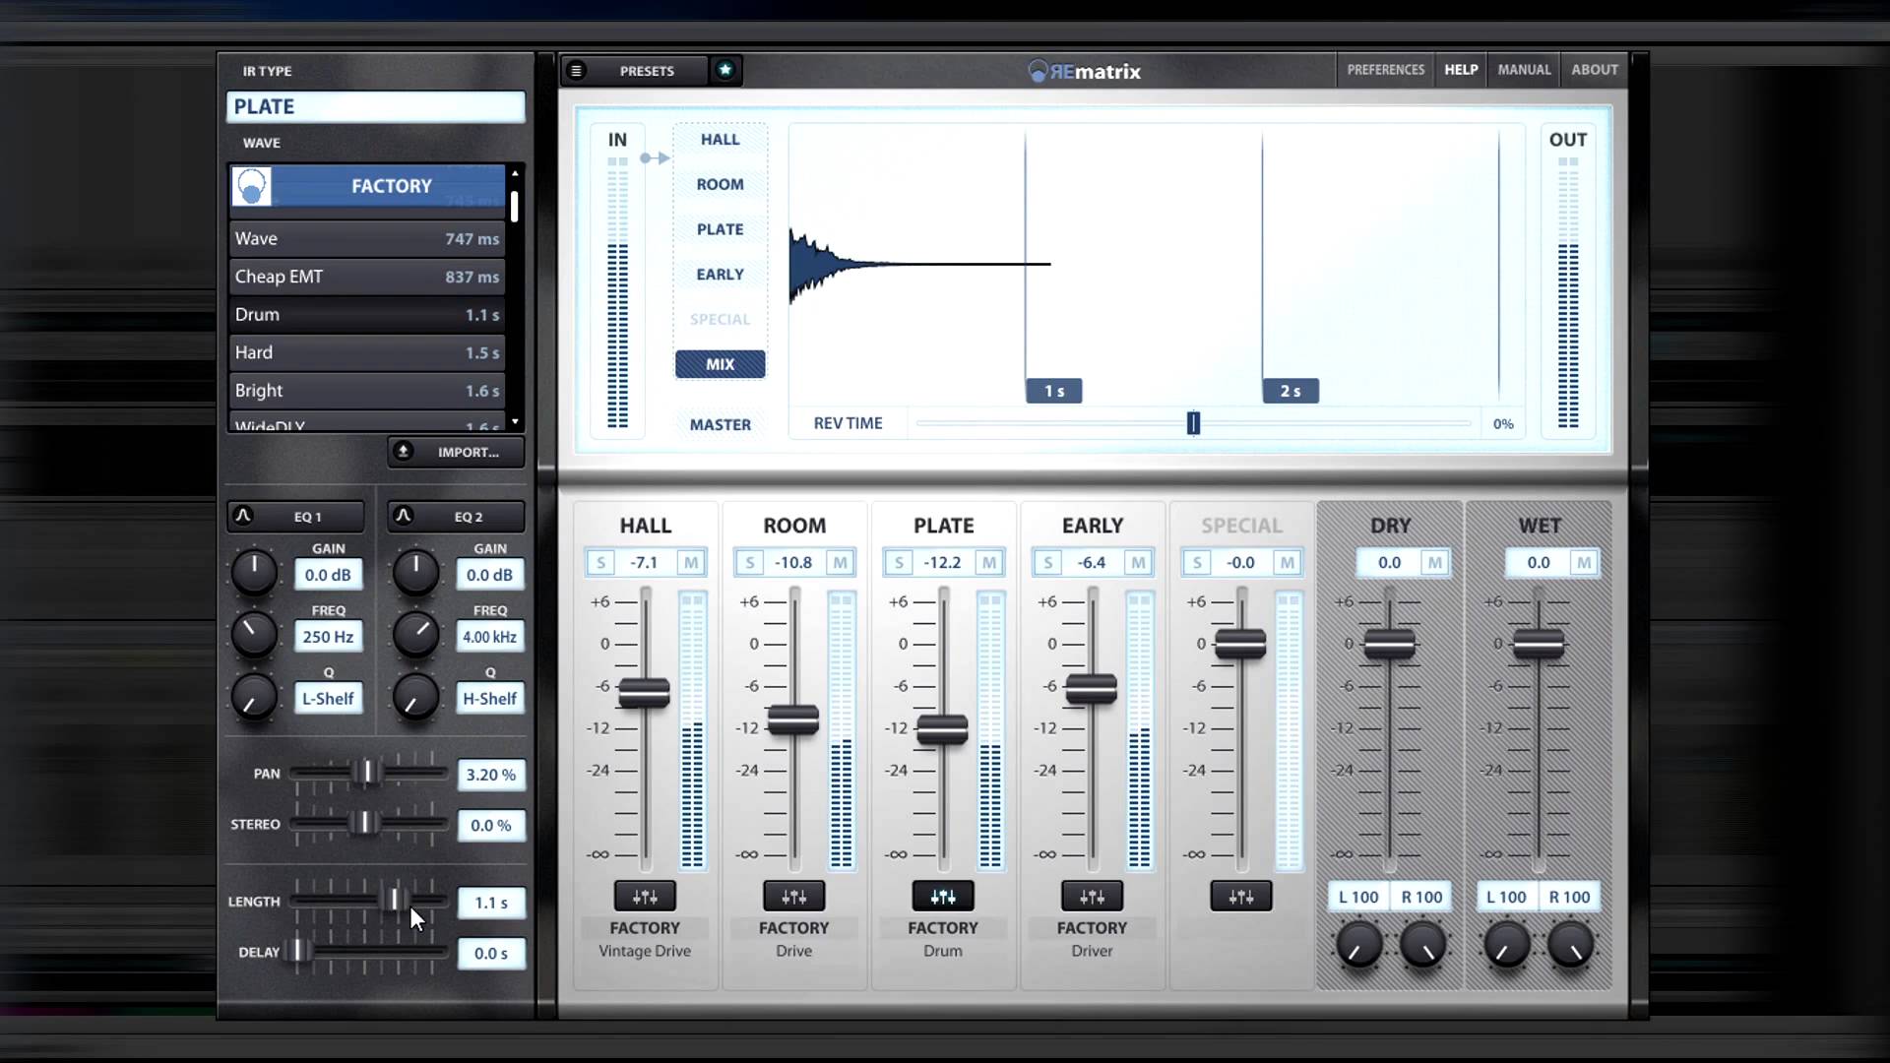Click the WET left pan knob
1890x1063 pixels.
click(1507, 945)
